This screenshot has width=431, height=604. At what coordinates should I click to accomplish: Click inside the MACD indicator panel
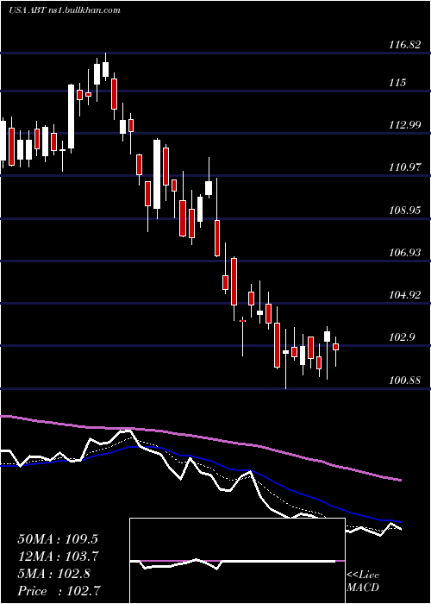click(x=237, y=561)
